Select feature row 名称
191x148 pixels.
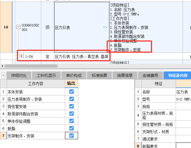[159, 92]
